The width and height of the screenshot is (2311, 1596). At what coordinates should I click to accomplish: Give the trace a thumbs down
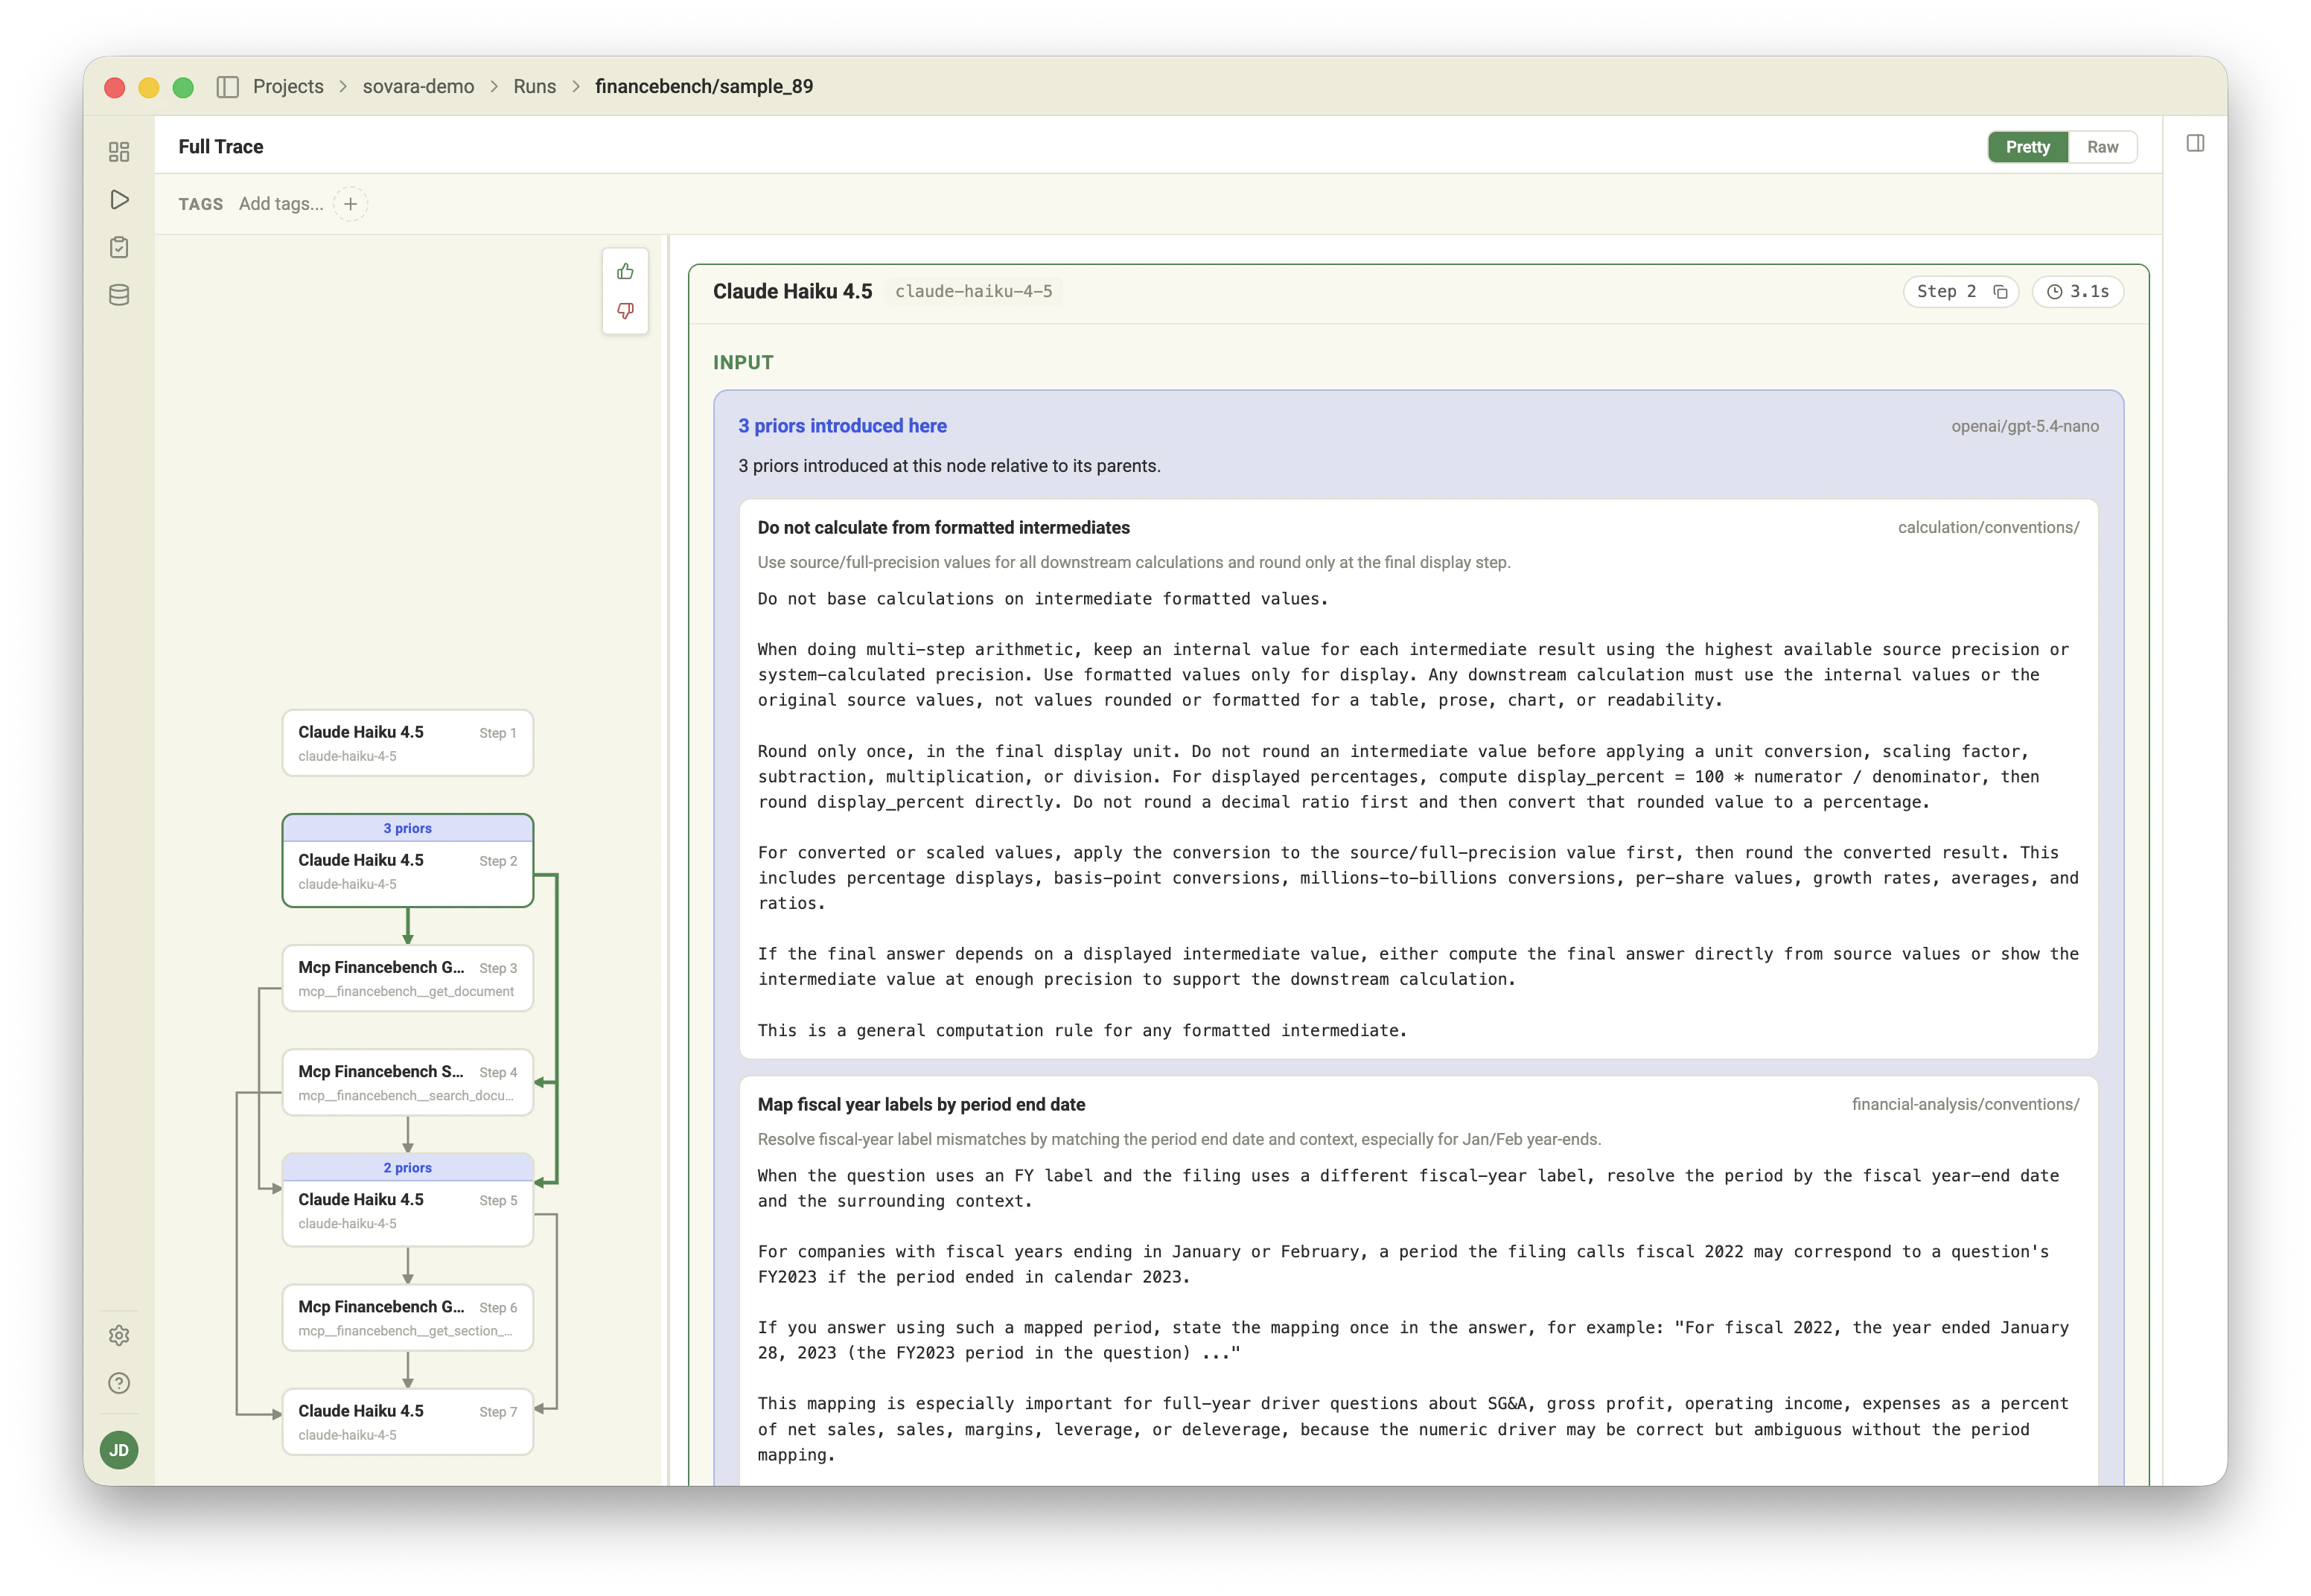click(626, 311)
